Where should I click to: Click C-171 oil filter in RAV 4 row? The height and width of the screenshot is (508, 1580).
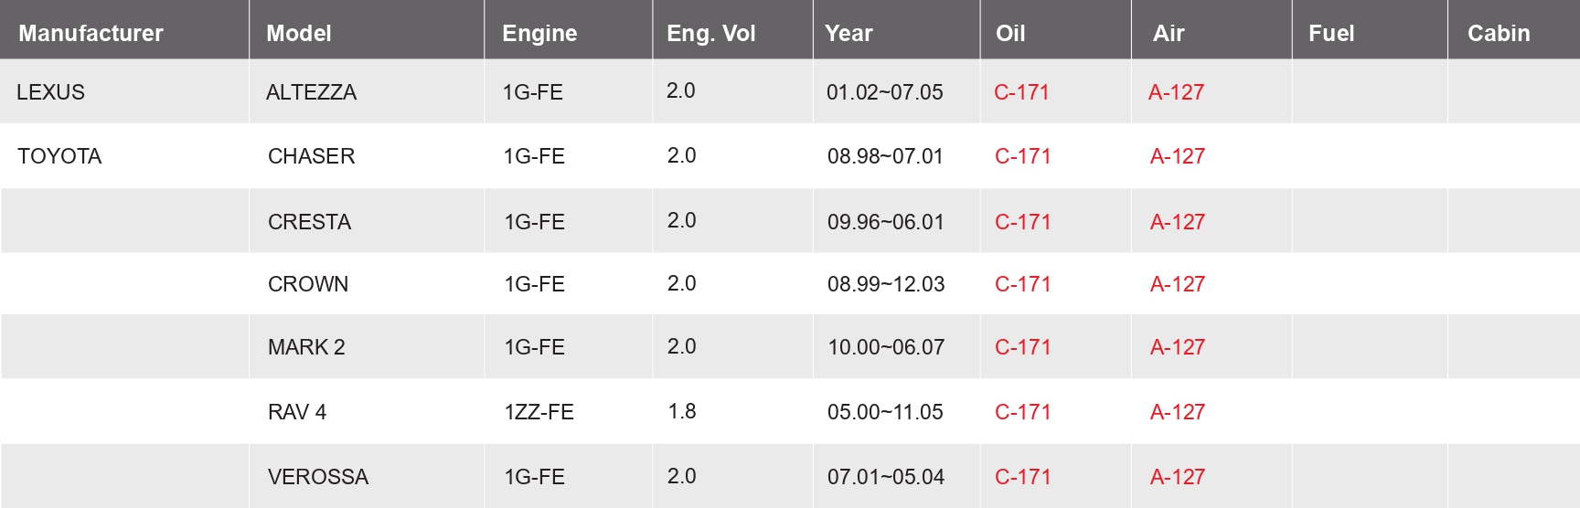[x=1022, y=412]
